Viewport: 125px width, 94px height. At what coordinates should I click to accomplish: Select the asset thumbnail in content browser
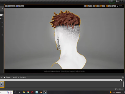(2, 84)
